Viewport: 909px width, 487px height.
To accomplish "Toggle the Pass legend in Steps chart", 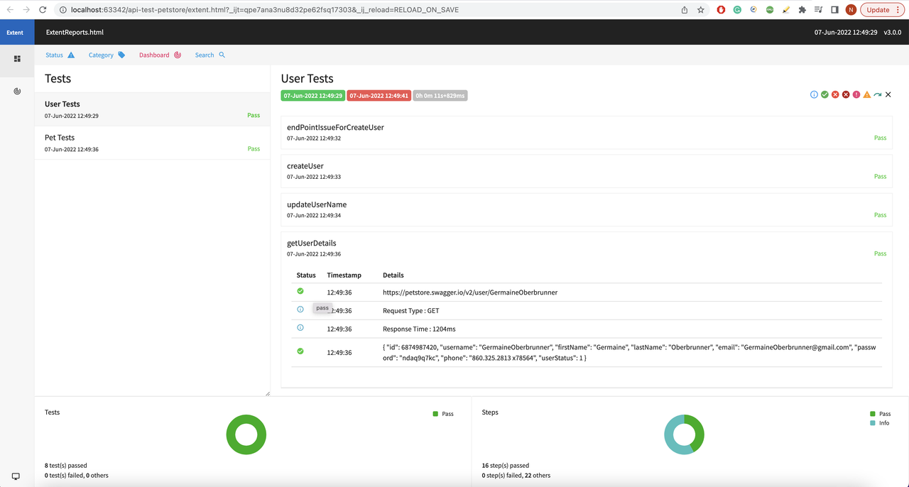I will tap(880, 414).
